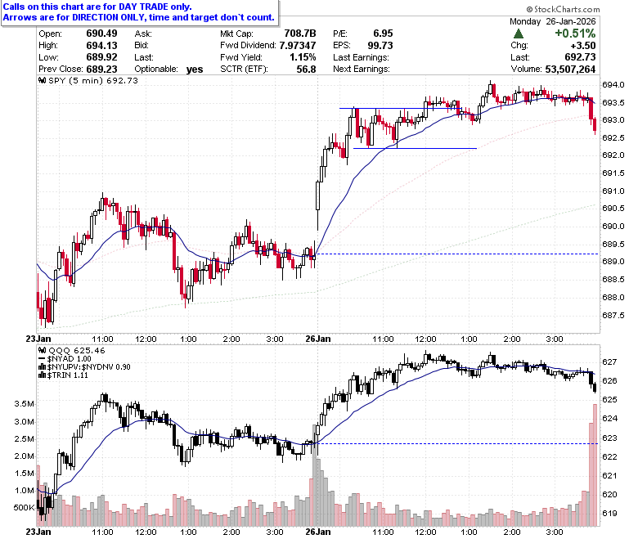Click the SCTR (ETF) value 56.8

click(x=307, y=70)
